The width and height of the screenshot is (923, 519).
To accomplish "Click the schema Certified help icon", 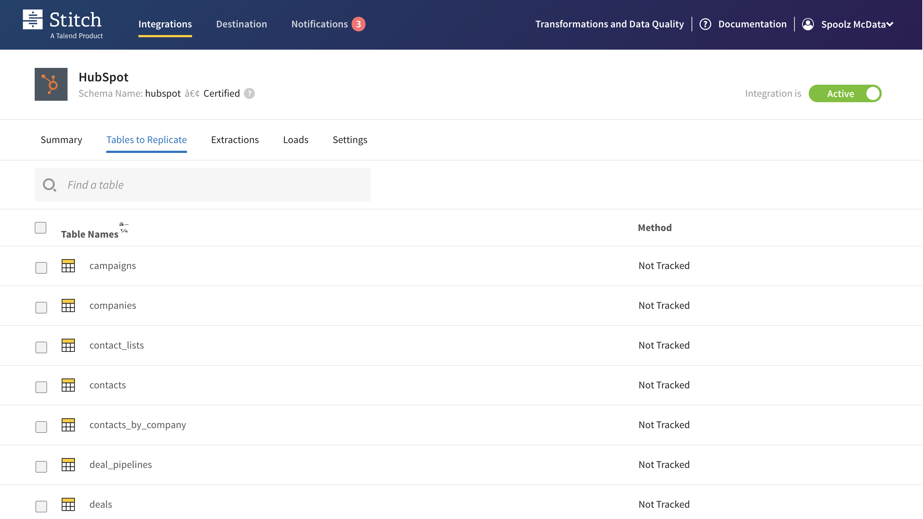I will 249,93.
